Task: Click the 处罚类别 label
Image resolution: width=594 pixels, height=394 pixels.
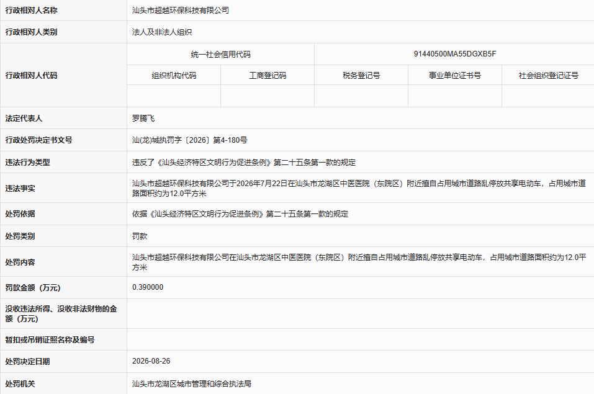Action: (x=20, y=236)
